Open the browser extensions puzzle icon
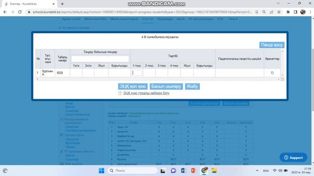Screen dimensions: 314x176 point(288,12)
